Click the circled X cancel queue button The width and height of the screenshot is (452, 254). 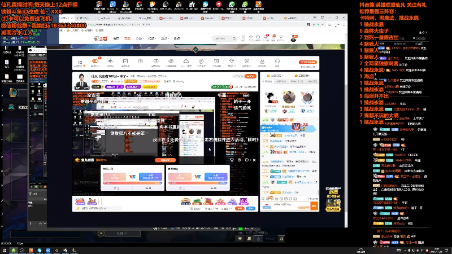[101, 233]
